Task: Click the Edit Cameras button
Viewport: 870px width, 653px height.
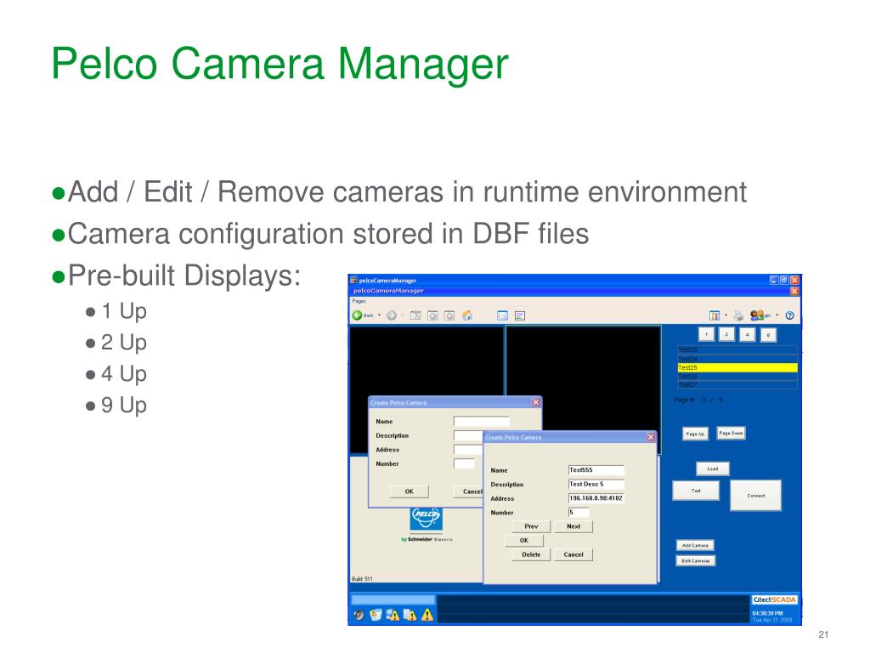Action: (696, 561)
